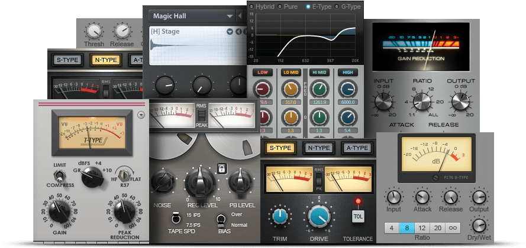526x248 pixels.
Task: Click the infinity ratio button
Action: [x=454, y=228]
